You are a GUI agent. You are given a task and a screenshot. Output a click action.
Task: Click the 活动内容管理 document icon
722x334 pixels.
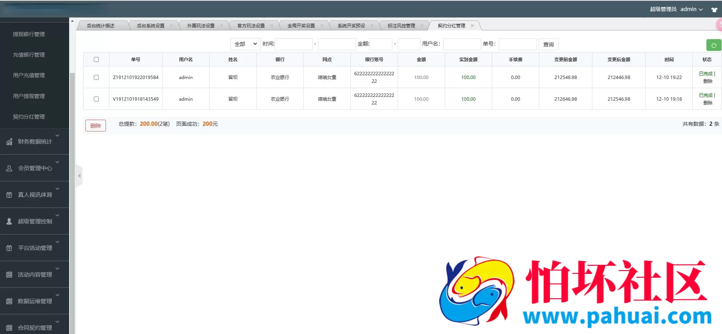pyautogui.click(x=9, y=274)
